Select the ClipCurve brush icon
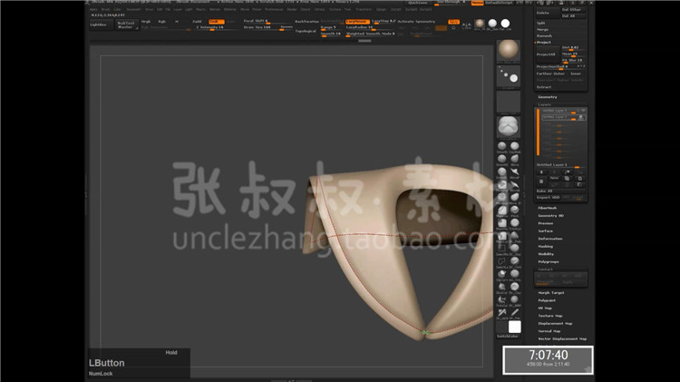Image resolution: width=680 pixels, height=382 pixels. coord(501,273)
